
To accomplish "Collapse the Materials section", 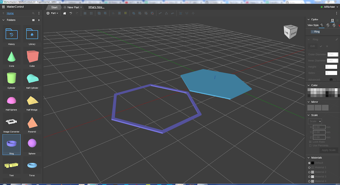I will point(309,158).
